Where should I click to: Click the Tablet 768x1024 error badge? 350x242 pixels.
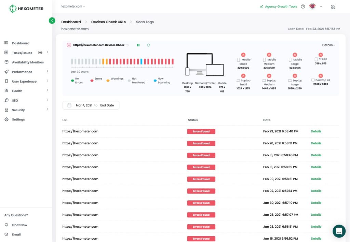[x=321, y=54]
